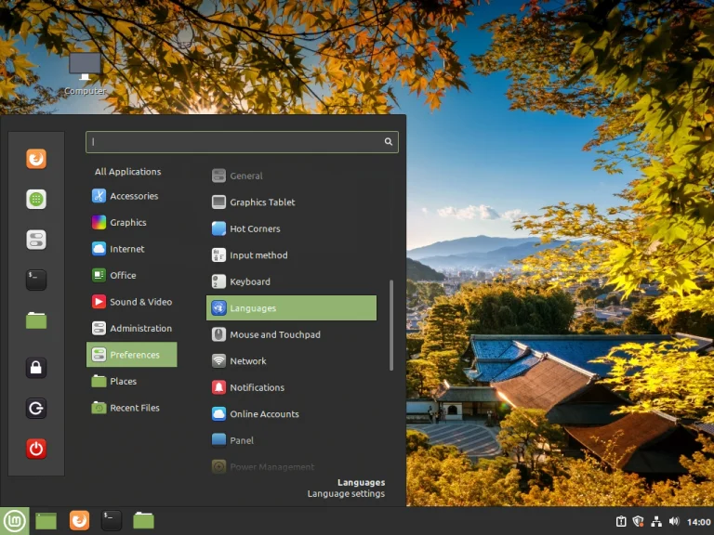This screenshot has height=535, width=714.
Task: Click the red power Quit button
Action: coord(36,449)
